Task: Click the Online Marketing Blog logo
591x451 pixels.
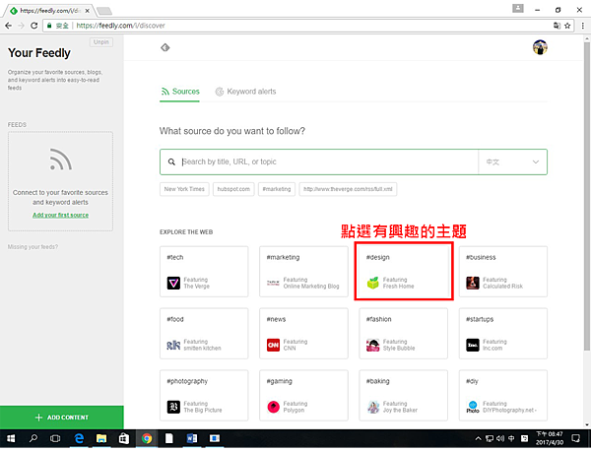Action: (x=273, y=283)
